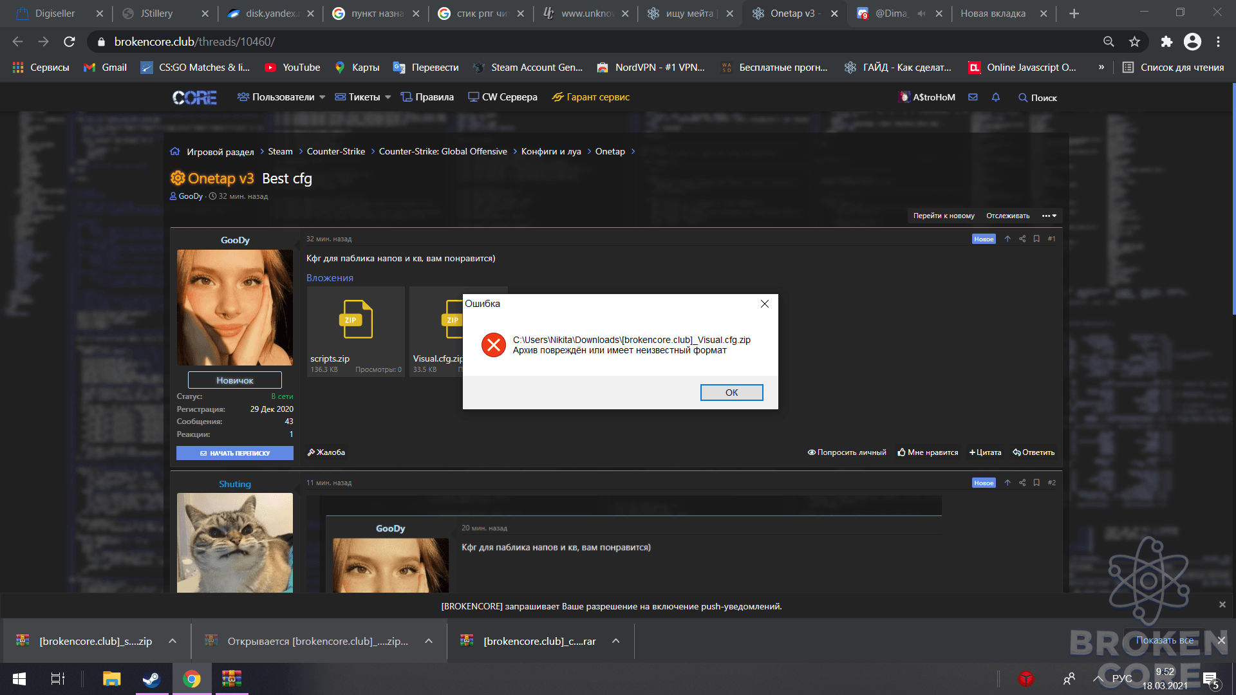
Task: Expand options for [brokencore.club]_s....zip download
Action: pos(173,641)
